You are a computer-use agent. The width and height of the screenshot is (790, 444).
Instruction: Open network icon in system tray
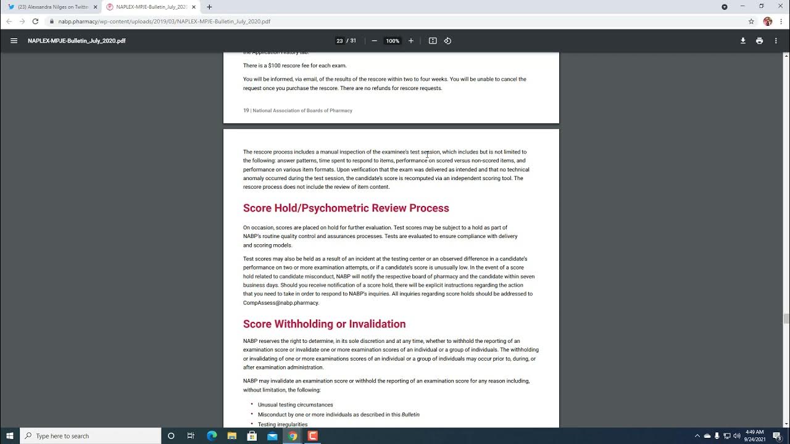[x=726, y=436]
